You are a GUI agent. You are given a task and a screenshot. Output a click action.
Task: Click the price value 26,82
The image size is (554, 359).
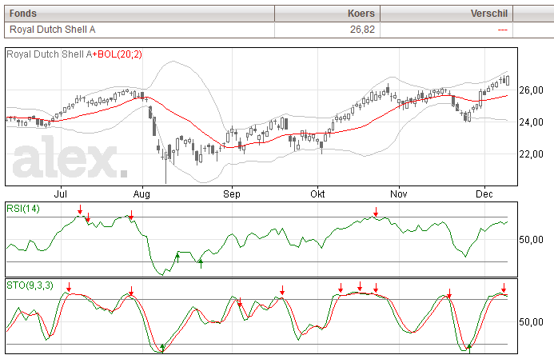362,30
